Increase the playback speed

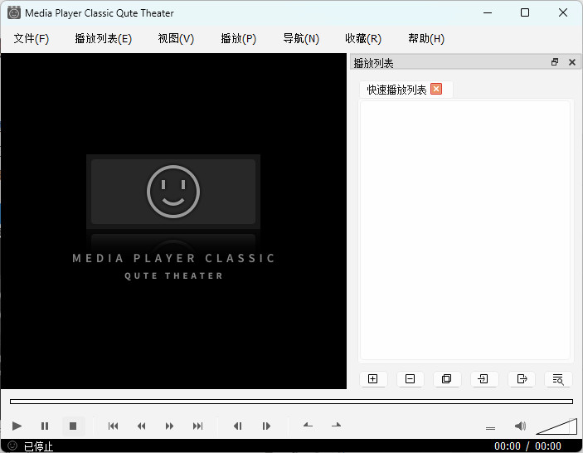pyautogui.click(x=336, y=425)
